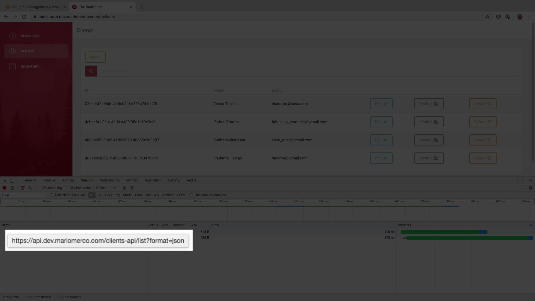
Task: Toggle the network filter funnel icon
Action: click(23, 188)
